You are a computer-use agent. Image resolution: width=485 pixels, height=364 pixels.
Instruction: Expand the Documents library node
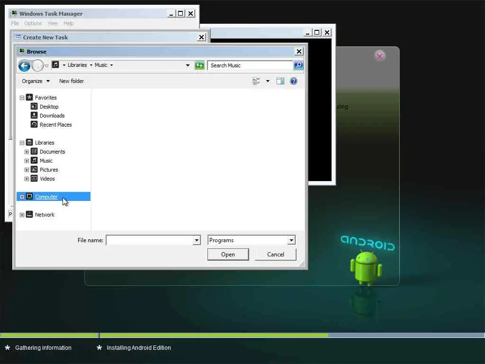click(27, 152)
